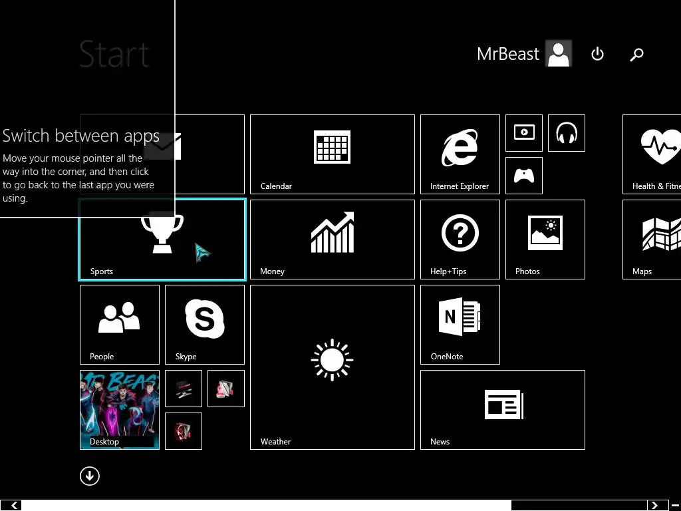Viewport: 681px width, 511px height.
Task: Open the Sports tile
Action: (162, 240)
